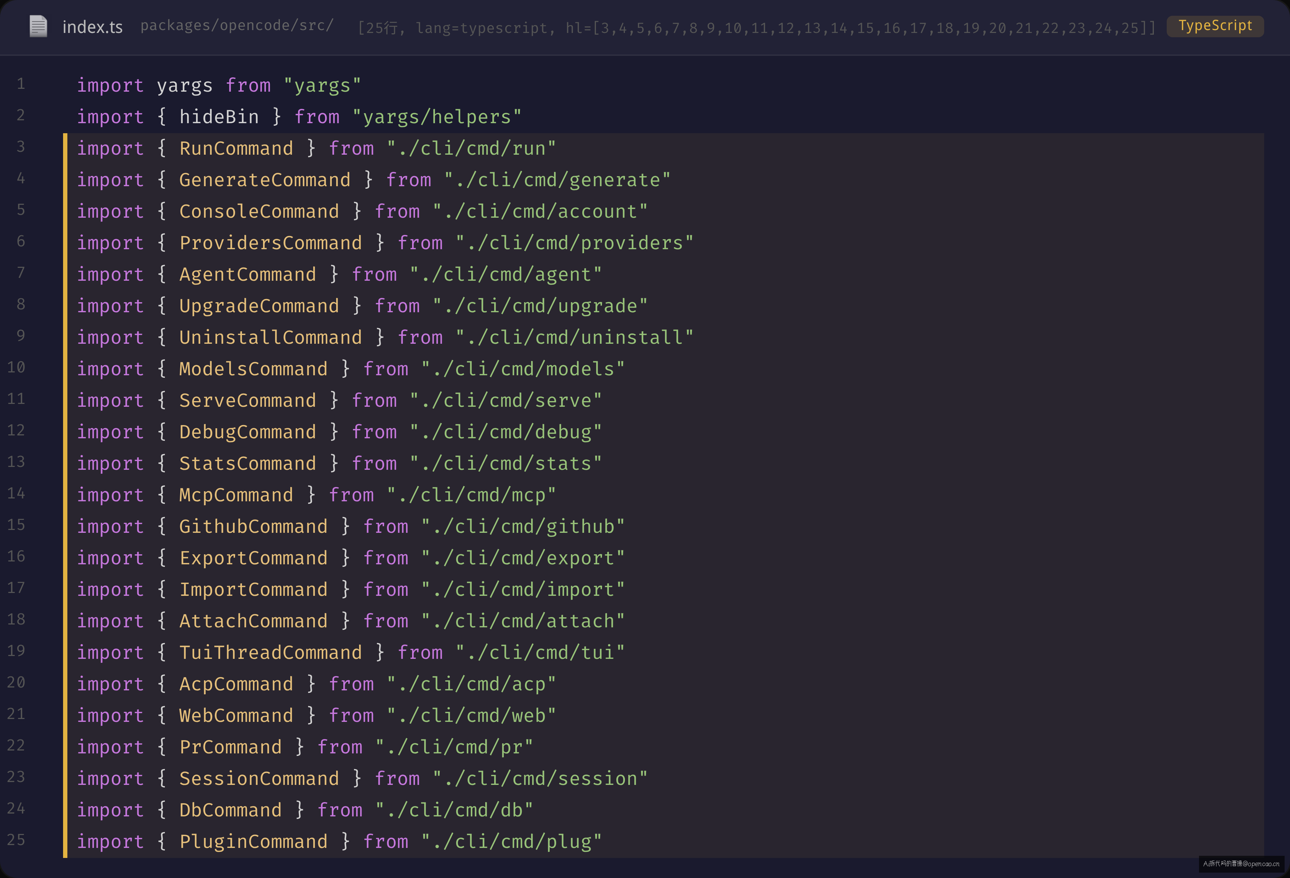Viewport: 1290px width, 878px height.
Task: Click the "./cli/cmd/debug" string
Action: click(x=506, y=432)
